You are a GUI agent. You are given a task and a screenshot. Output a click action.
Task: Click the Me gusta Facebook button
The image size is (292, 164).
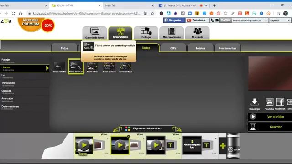[x=174, y=20]
